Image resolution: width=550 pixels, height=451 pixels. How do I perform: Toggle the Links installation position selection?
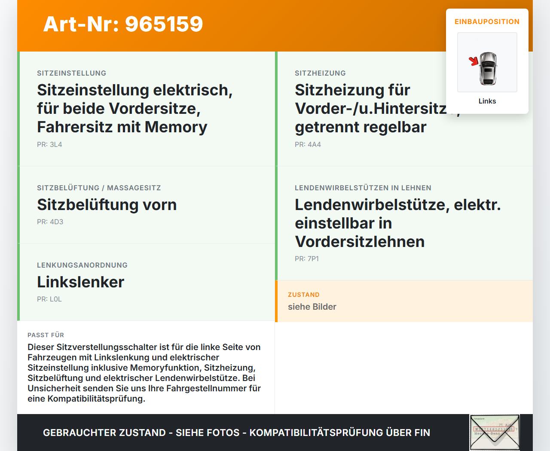coord(487,101)
